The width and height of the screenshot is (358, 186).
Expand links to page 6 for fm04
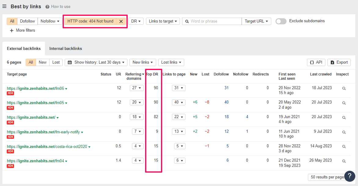179,160
